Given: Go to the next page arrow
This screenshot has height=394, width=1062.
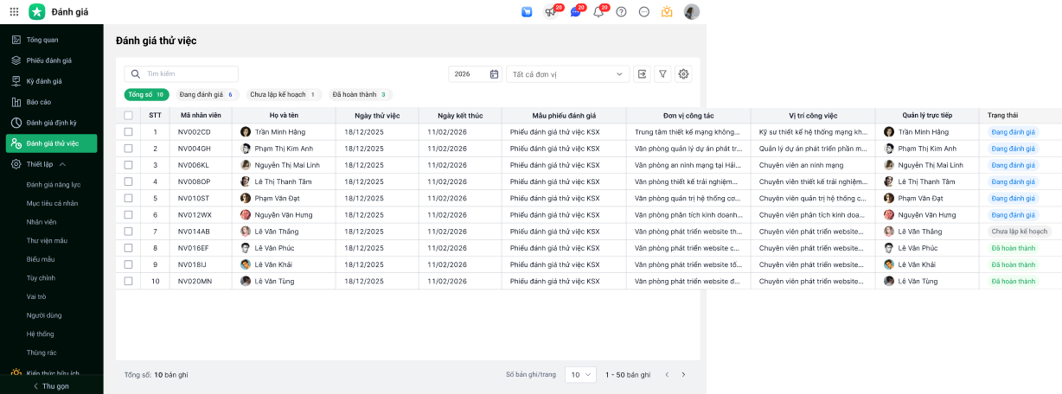Looking at the screenshot, I should pos(683,374).
